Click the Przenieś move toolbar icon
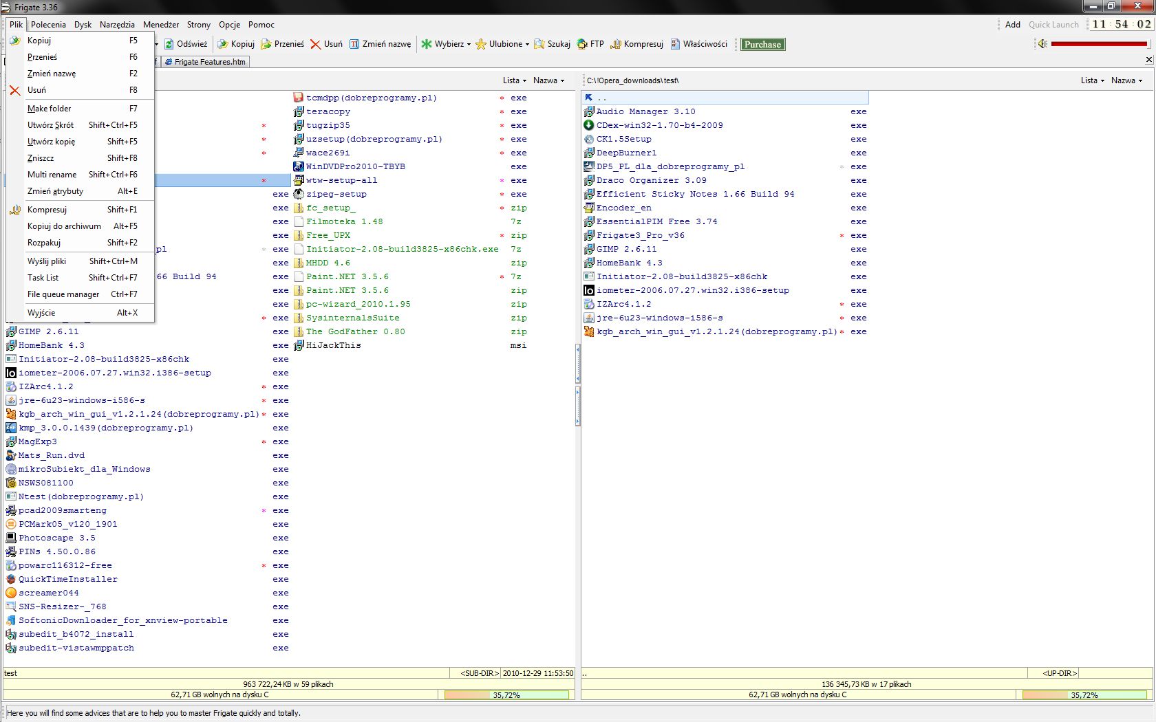This screenshot has width=1156, height=722. 266,44
